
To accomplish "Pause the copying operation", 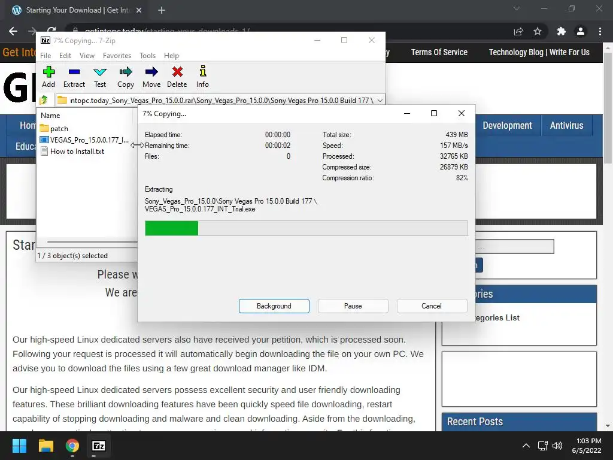I will click(x=353, y=306).
